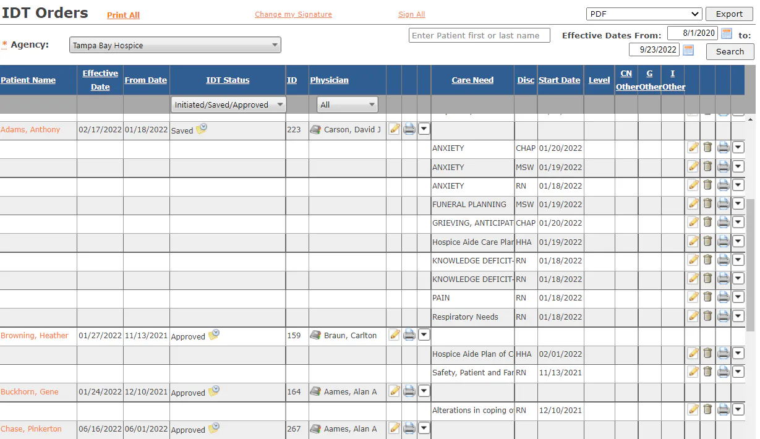Viewport: 760px width, 439px height.
Task: Print the GRIEVING, ANTICIPAT care need
Action: (x=723, y=222)
